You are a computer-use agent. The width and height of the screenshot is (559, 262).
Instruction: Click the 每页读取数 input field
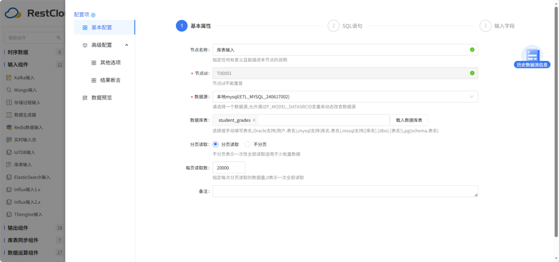(228, 167)
